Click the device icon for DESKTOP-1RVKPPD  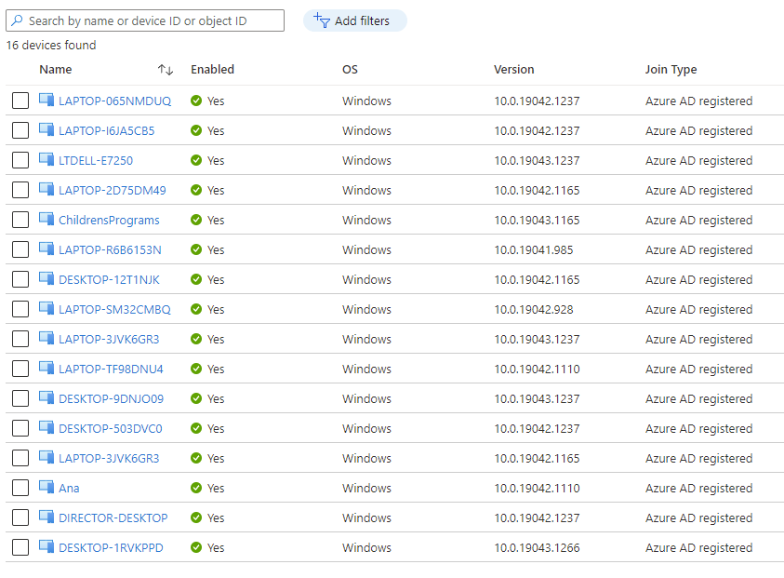coord(47,546)
